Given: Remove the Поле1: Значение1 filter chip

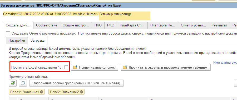Looking at the screenshot, I should pos(42,92).
